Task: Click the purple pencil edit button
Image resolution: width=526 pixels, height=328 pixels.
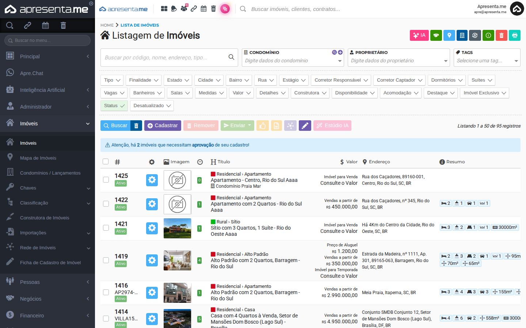Action: (x=305, y=125)
